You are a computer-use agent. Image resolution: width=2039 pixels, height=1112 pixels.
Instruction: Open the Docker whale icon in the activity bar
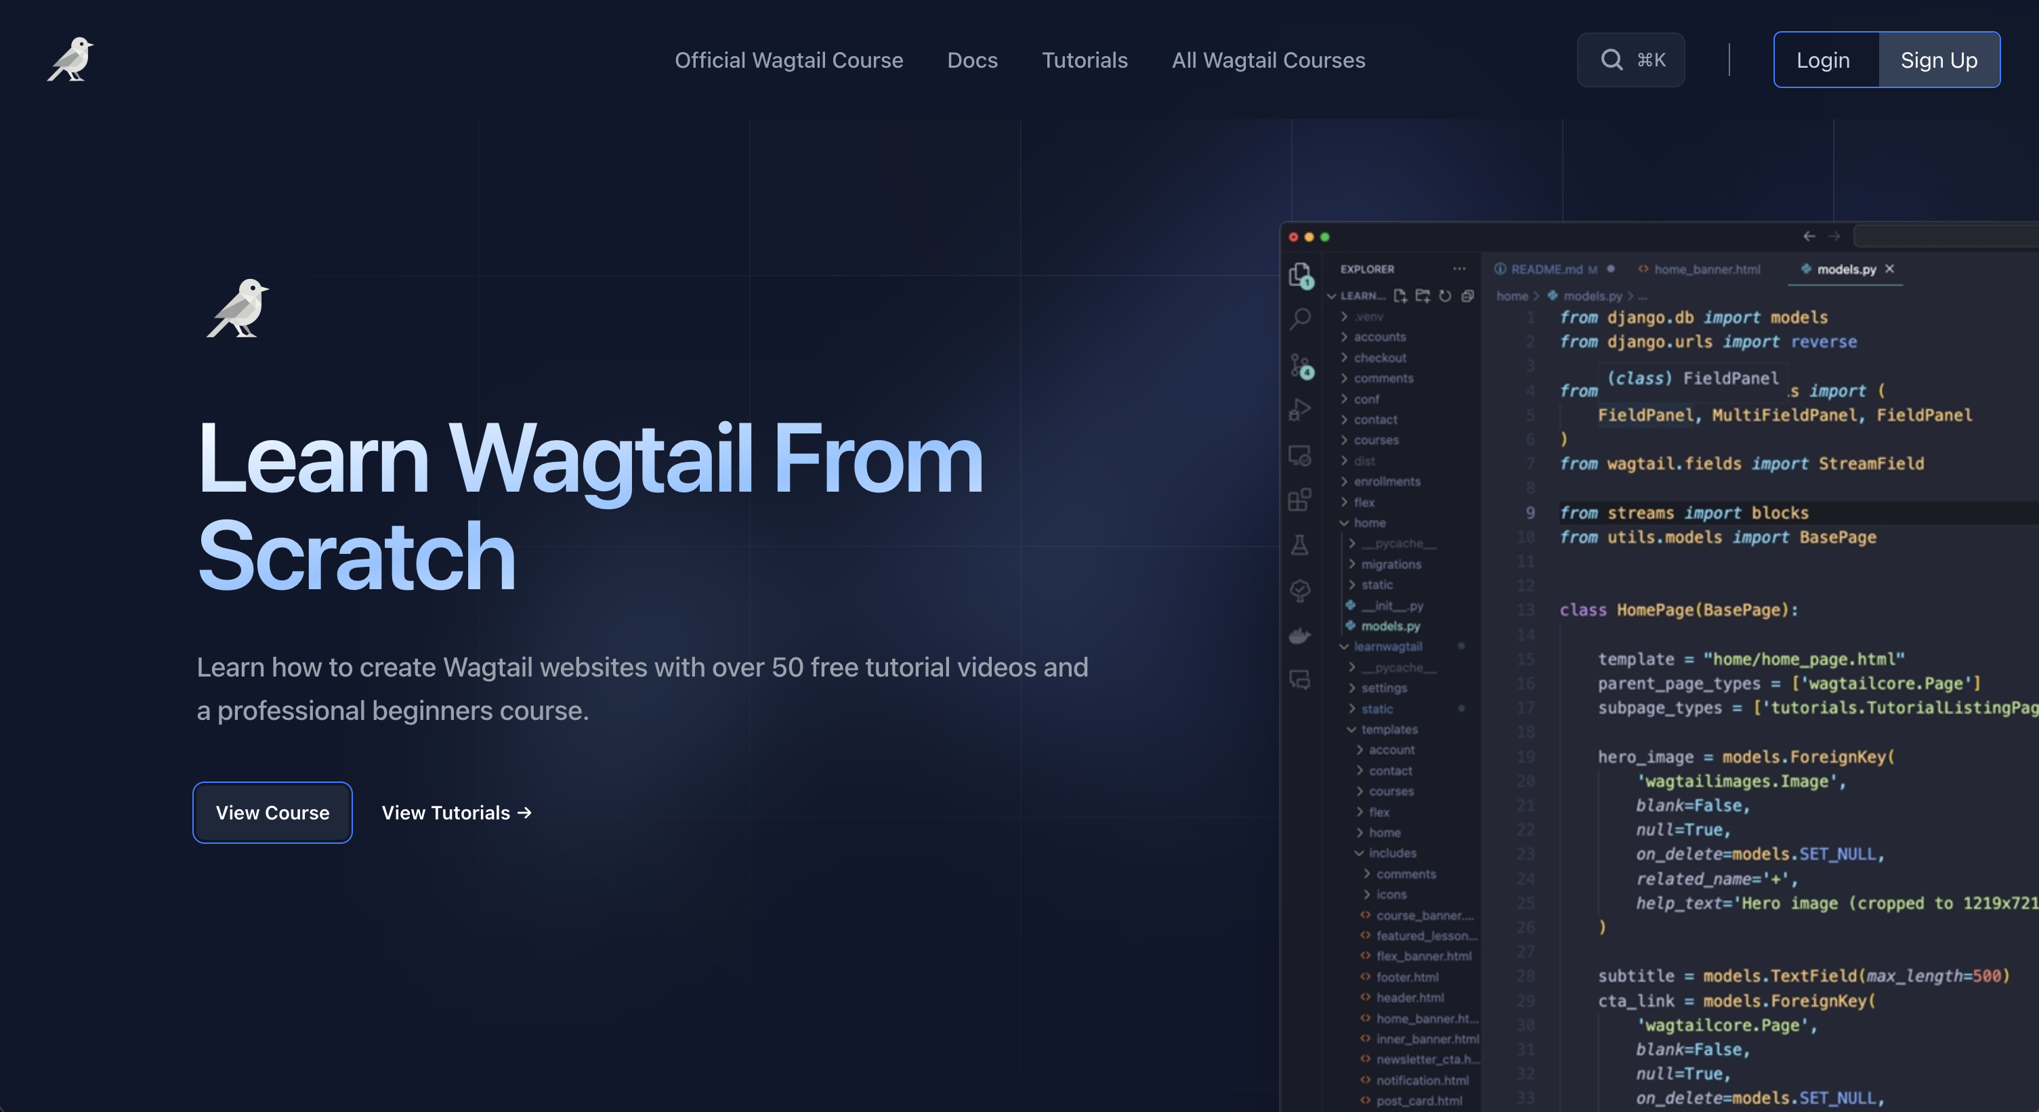coord(1300,635)
